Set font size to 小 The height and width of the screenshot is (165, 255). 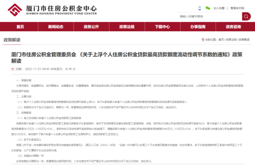(x=74, y=69)
